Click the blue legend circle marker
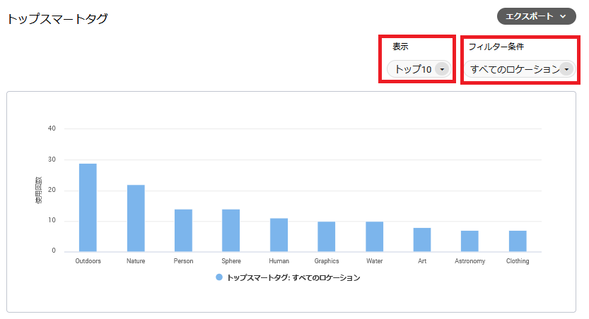Image resolution: width=589 pixels, height=319 pixels. click(x=219, y=278)
